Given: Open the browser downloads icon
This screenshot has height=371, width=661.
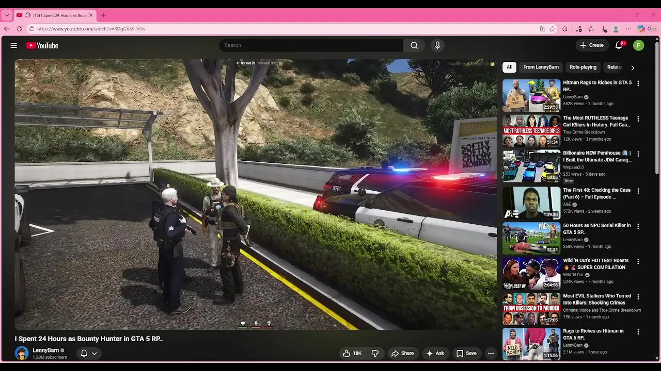Looking at the screenshot, I should pos(604,29).
